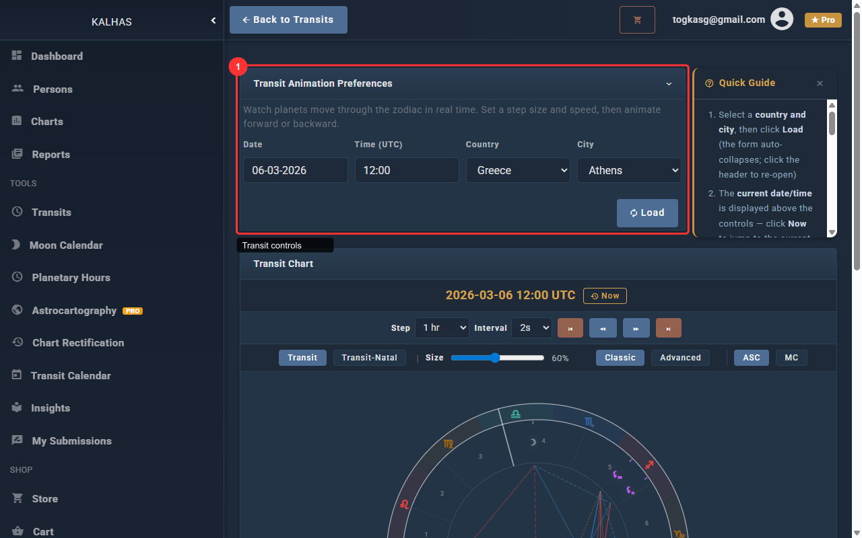Open the City dropdown showing Athens
Viewport: 862px width, 538px height.
pos(629,170)
